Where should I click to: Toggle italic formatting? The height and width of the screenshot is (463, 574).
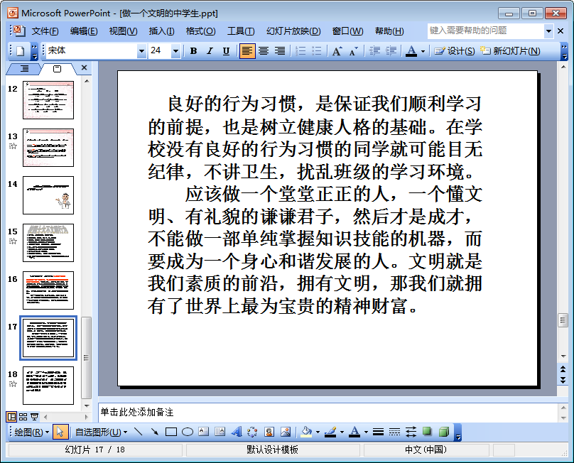pyautogui.click(x=210, y=51)
